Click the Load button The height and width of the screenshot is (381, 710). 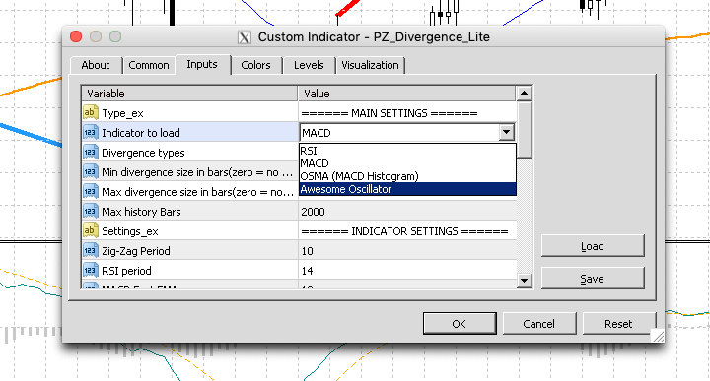[593, 246]
